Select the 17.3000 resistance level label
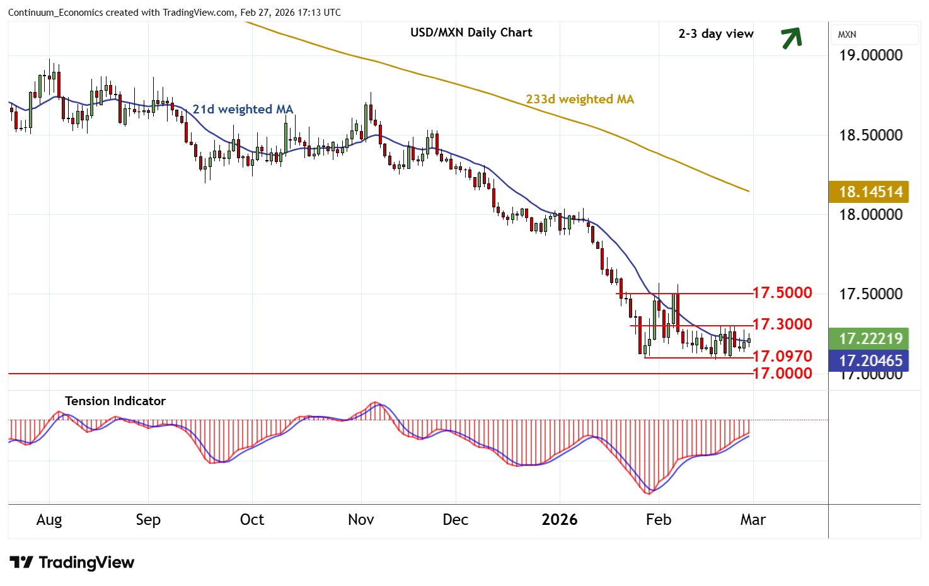This screenshot has width=929, height=586. (x=782, y=325)
